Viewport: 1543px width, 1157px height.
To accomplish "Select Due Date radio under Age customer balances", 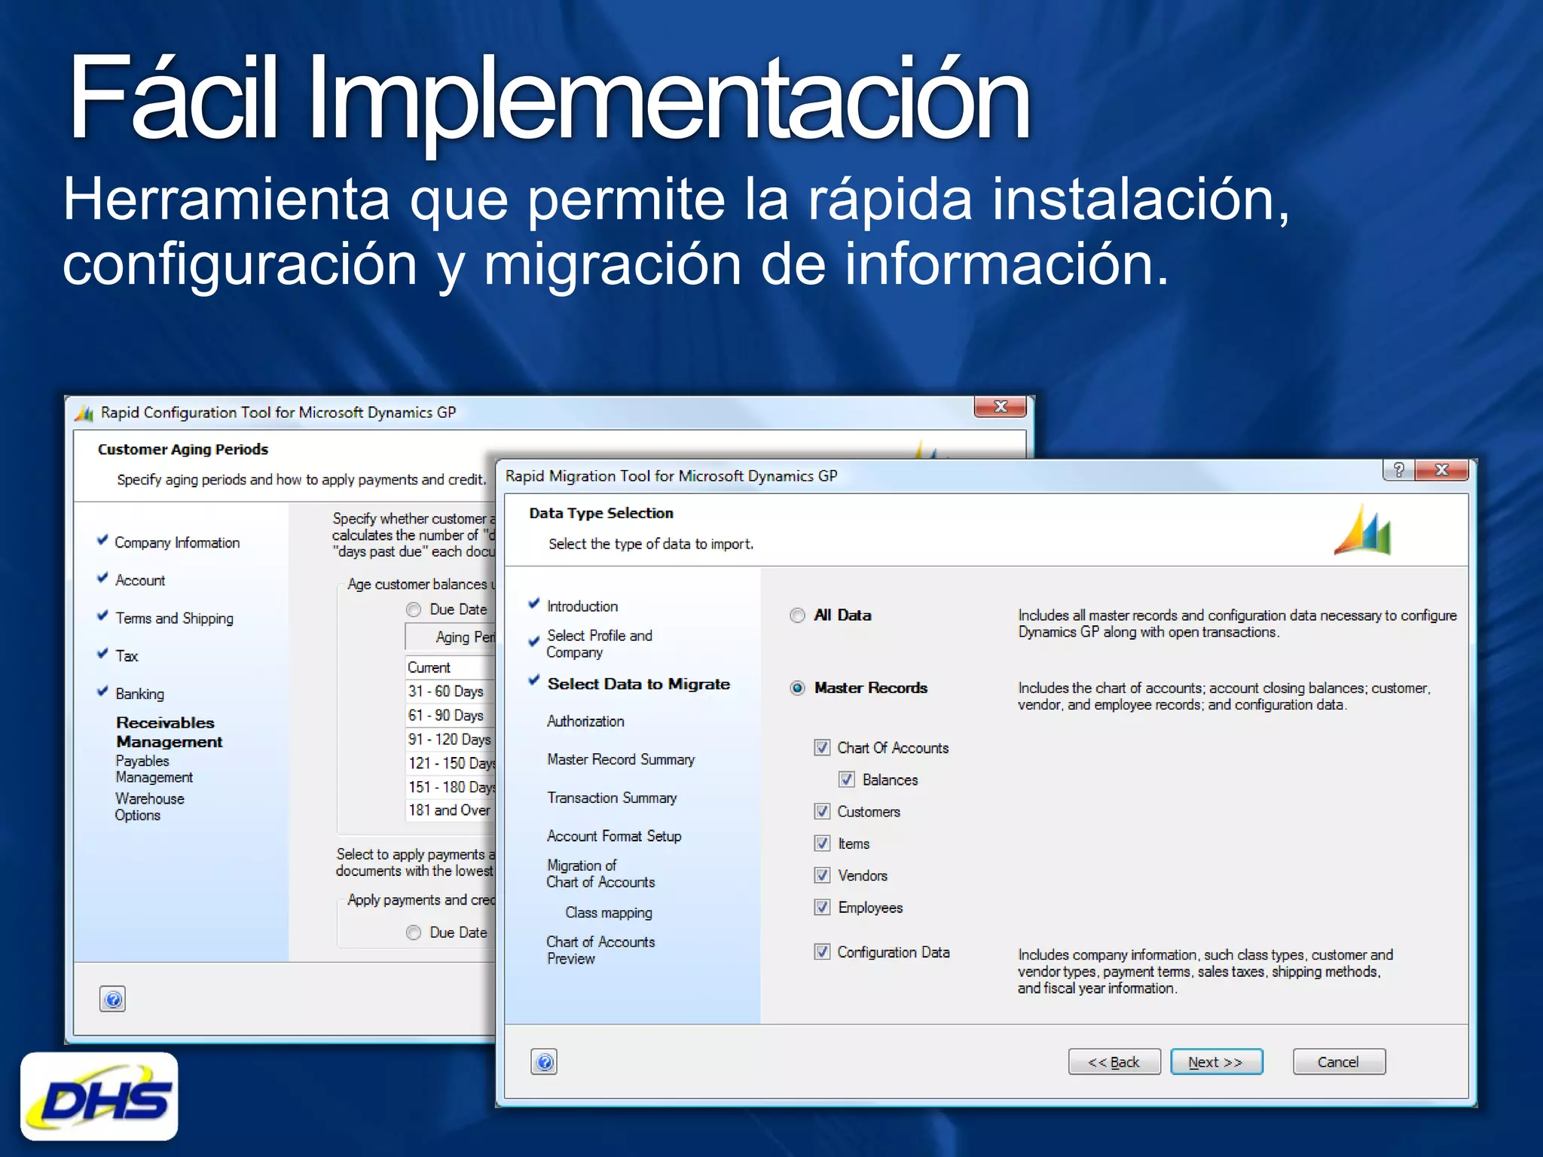I will (414, 609).
